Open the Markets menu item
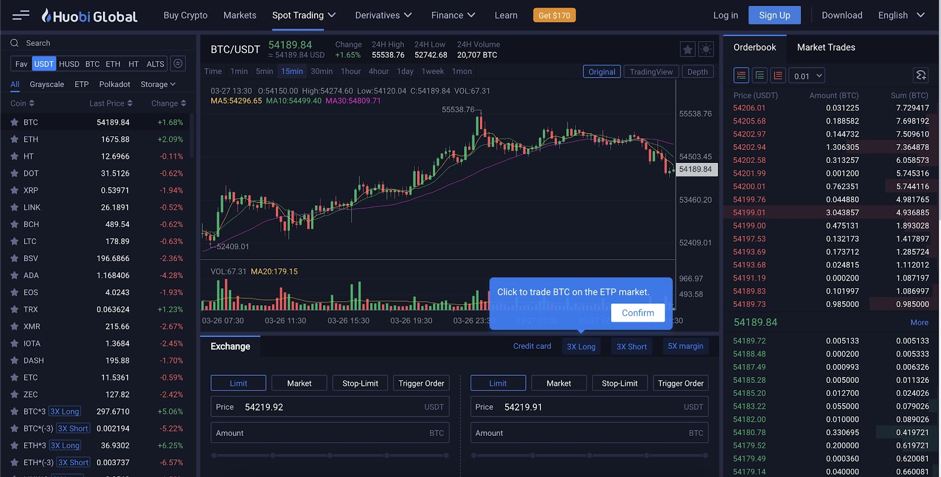The height and width of the screenshot is (477, 941). pyautogui.click(x=240, y=15)
